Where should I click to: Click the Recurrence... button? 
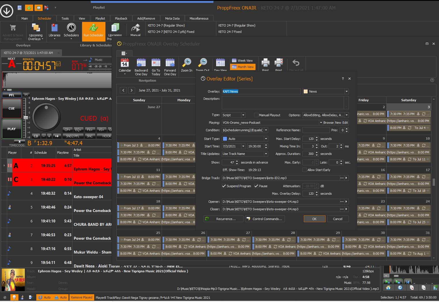[x=224, y=219]
